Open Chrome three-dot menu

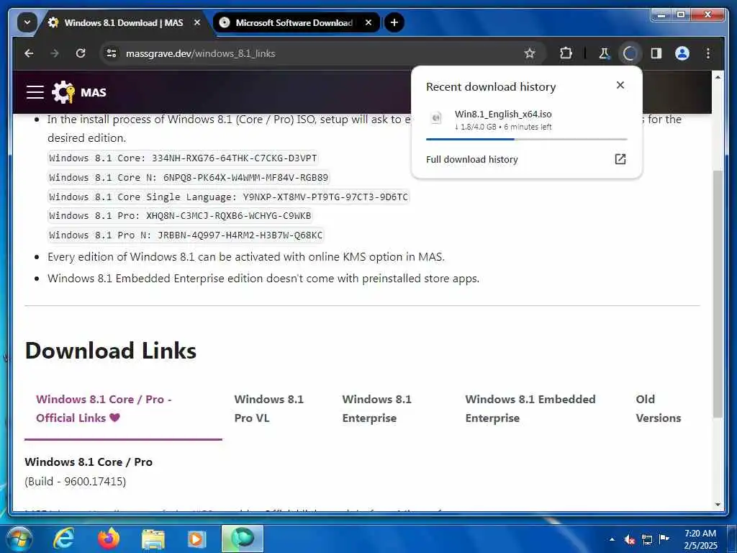tap(708, 53)
